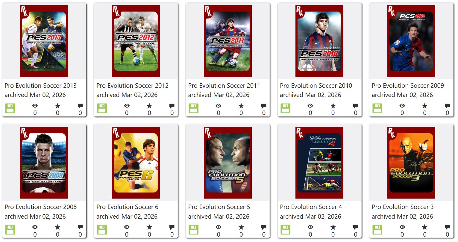Viewport: 458px width, 242px height.
Task: Open the PES 2013 cover thumbnail
Action: 44,41
